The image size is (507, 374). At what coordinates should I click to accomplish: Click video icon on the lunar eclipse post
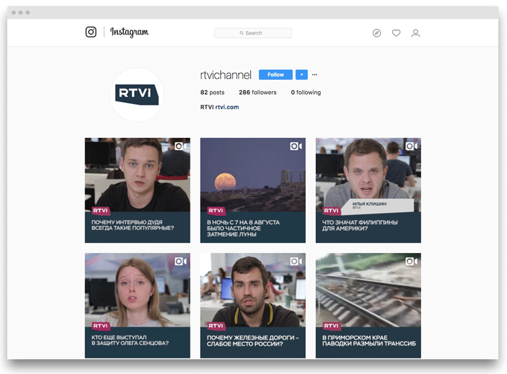(x=296, y=146)
